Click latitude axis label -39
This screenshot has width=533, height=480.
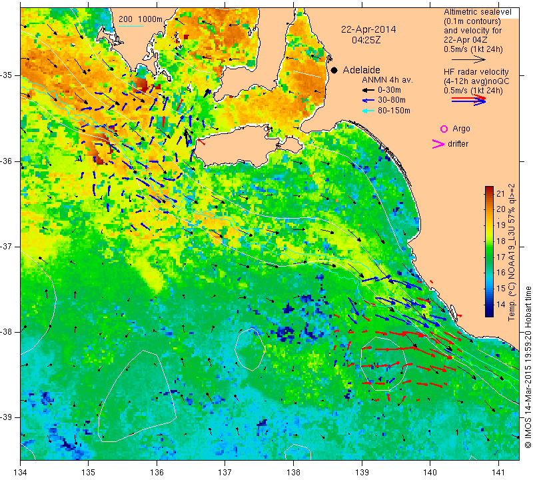click(x=7, y=417)
